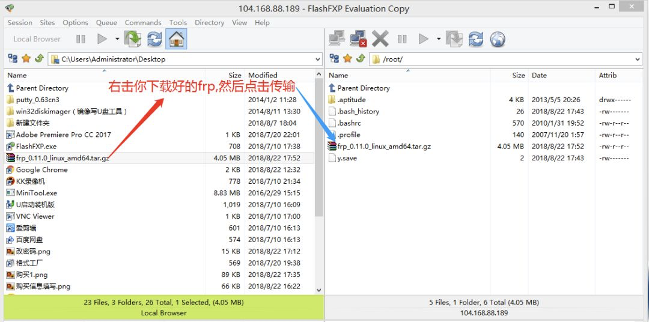The width and height of the screenshot is (649, 322).
Task: Click the local folder tree icon
Action: [13, 59]
